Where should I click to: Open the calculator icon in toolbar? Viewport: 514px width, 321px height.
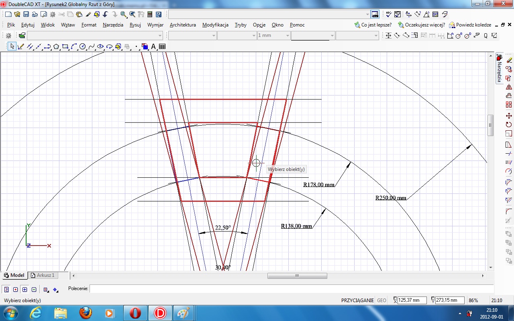tap(150, 14)
